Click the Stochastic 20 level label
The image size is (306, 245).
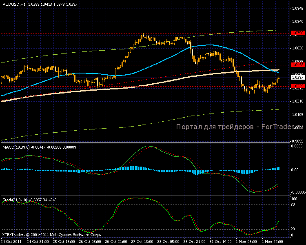(x=293, y=229)
